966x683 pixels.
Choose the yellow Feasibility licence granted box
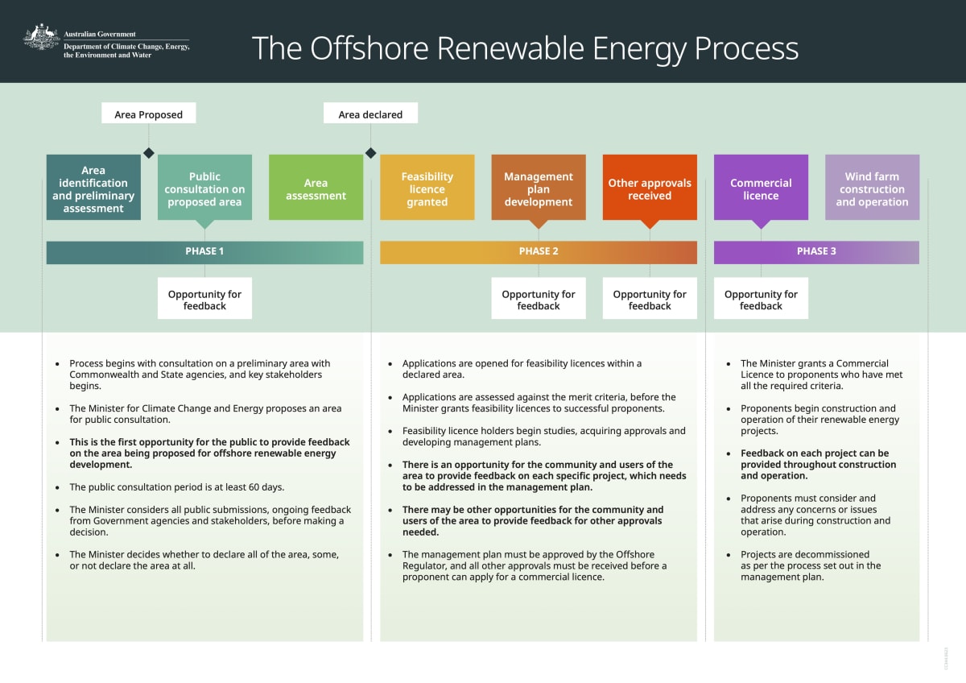[427, 188]
